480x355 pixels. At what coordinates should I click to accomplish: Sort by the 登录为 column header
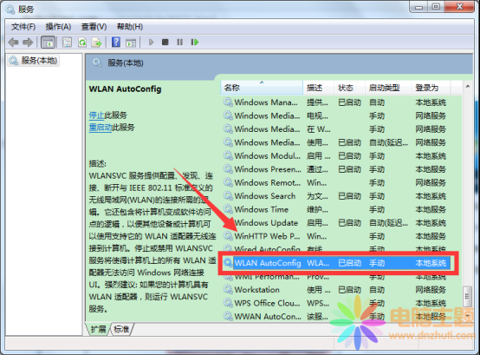(431, 88)
